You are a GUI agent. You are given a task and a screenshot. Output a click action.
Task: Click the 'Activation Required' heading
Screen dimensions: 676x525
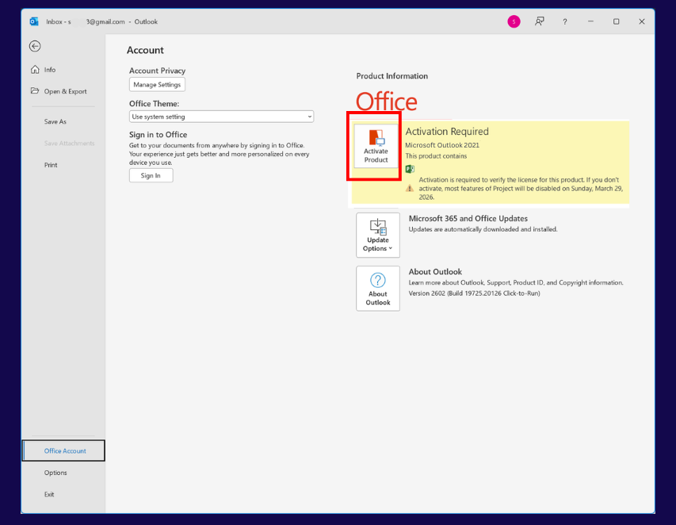pos(447,132)
